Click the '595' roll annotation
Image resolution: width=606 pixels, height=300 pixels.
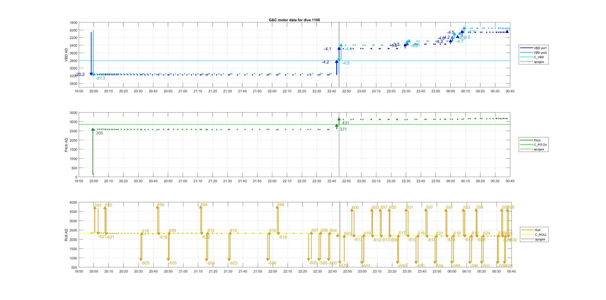[161, 205]
